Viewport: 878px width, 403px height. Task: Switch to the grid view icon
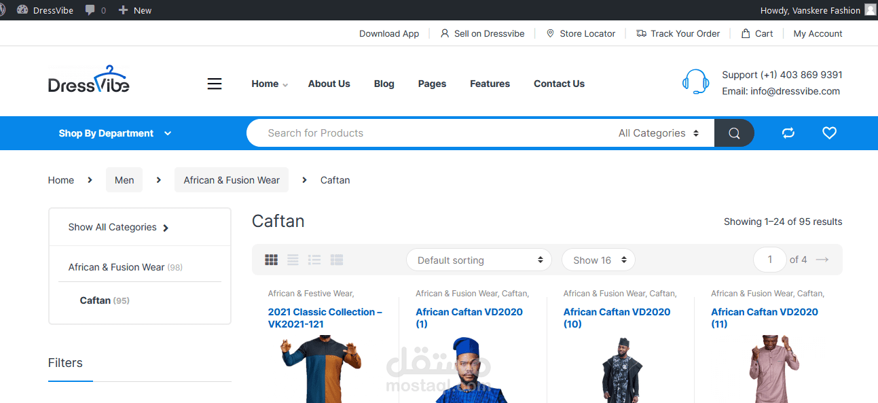[272, 260]
